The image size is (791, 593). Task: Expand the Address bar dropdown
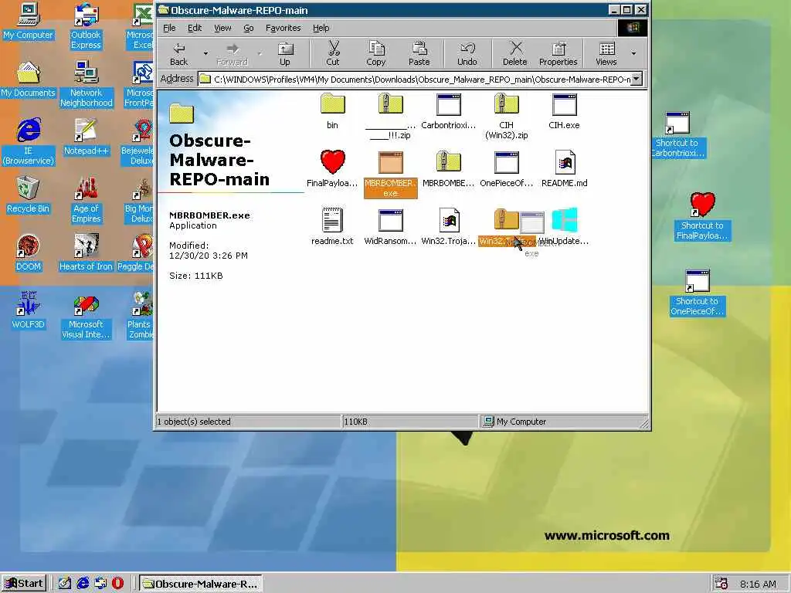[637, 79]
